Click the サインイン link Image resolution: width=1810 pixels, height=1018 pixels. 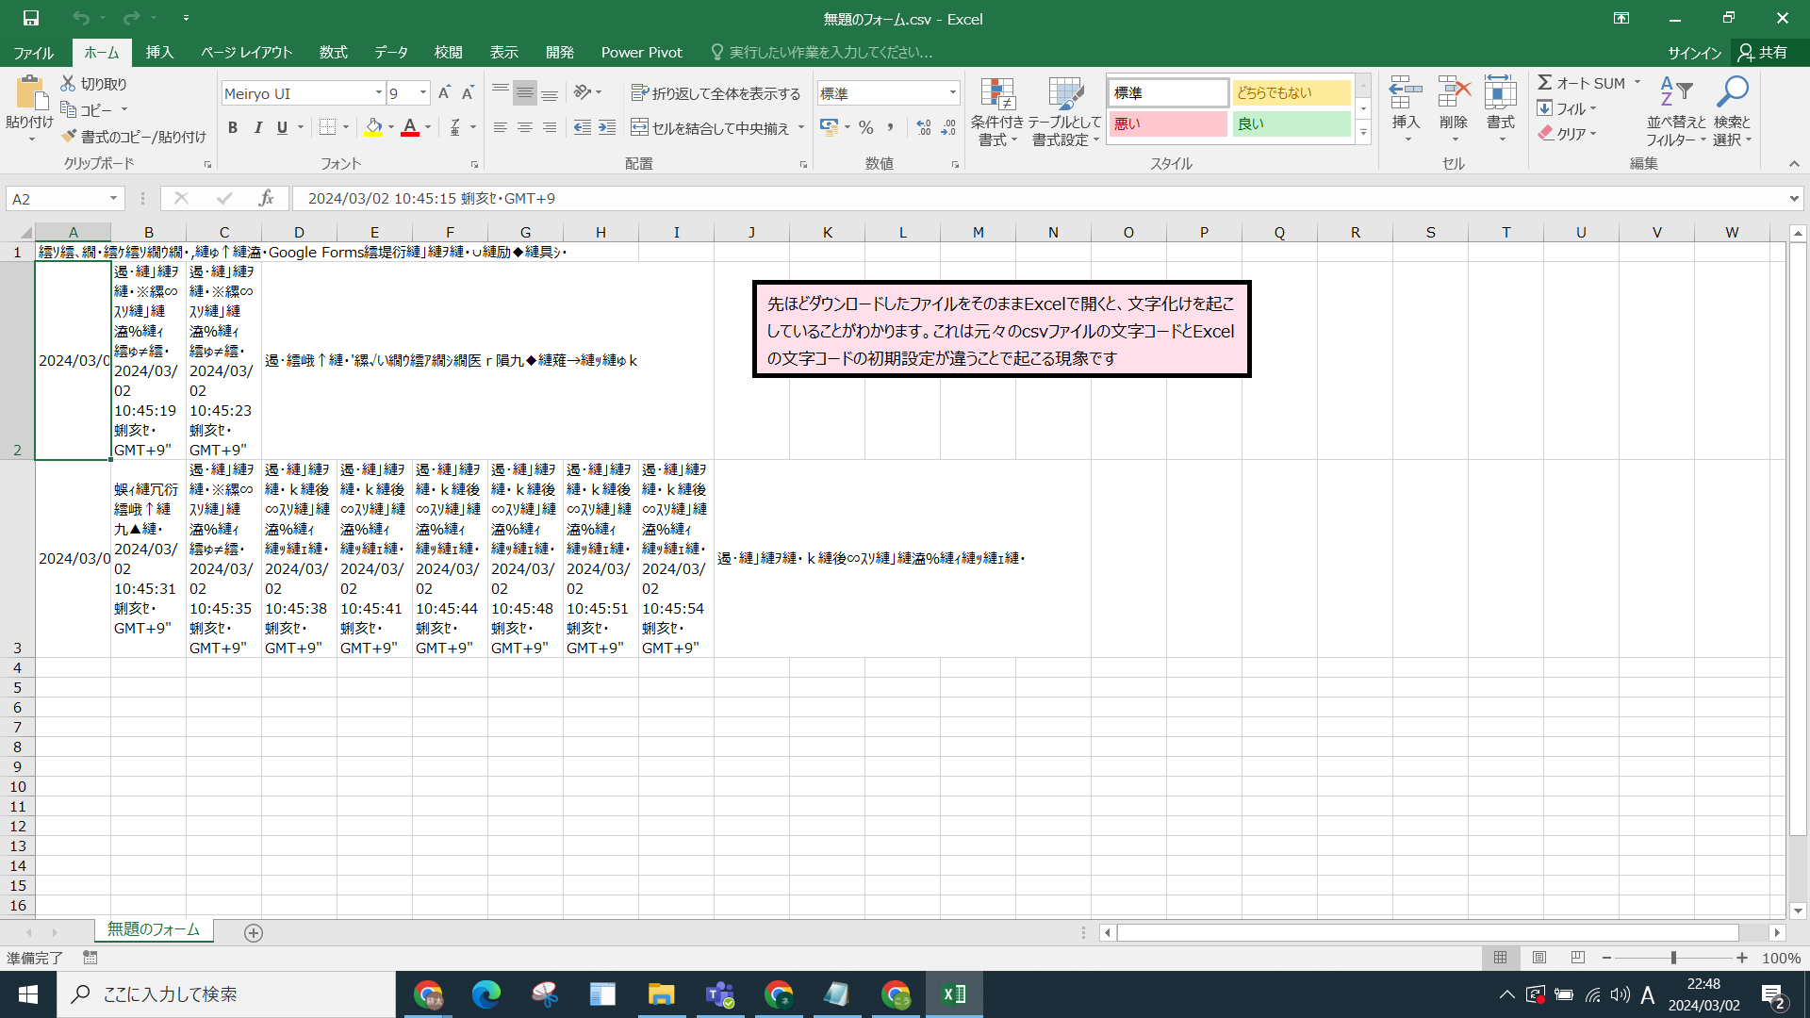pyautogui.click(x=1694, y=52)
